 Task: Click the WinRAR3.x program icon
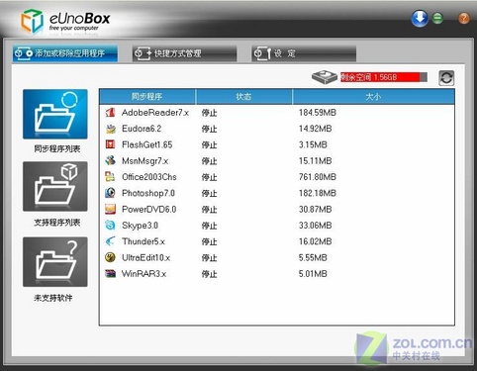[110, 274]
